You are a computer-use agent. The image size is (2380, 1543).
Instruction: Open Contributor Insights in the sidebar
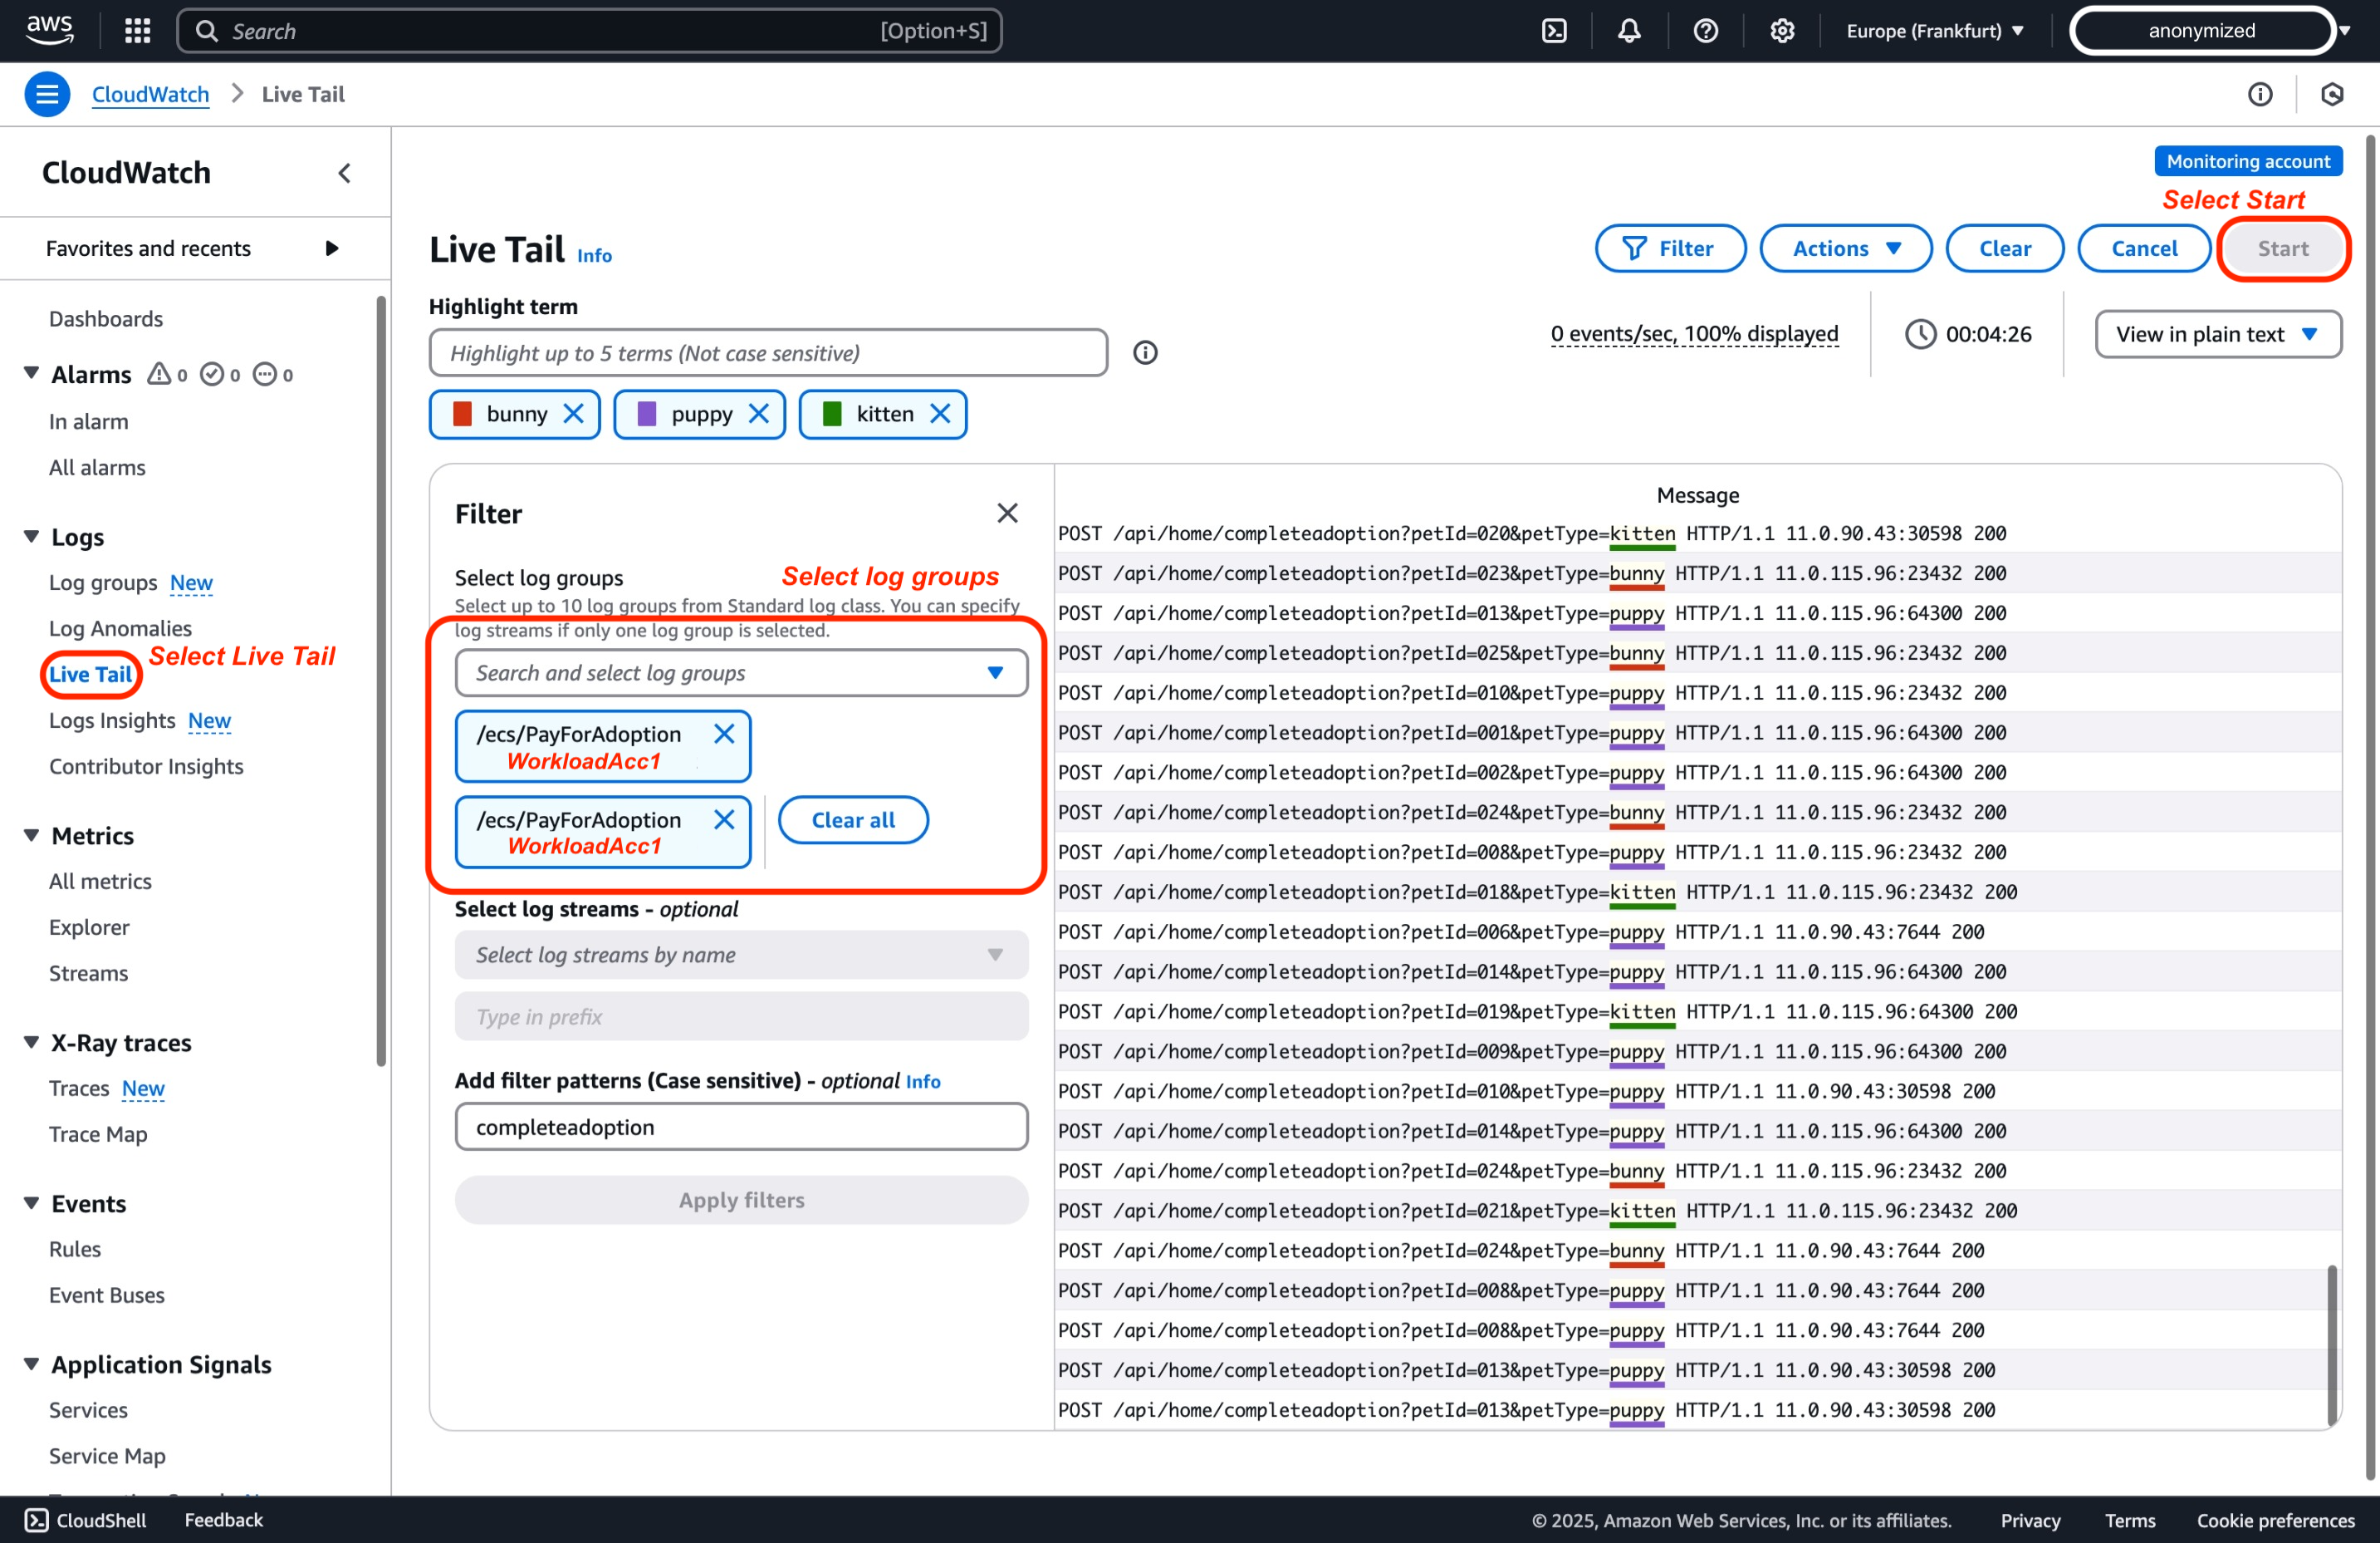pos(146,766)
